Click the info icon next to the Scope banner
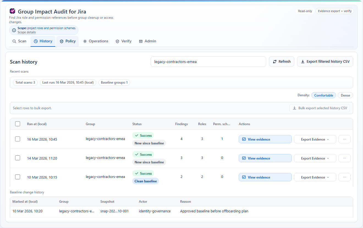This screenshot has width=363, height=228. click(x=14, y=30)
